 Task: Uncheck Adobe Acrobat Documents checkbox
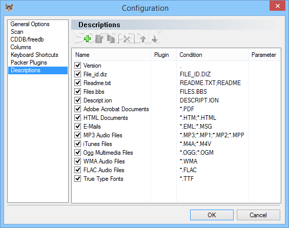coord(77,109)
